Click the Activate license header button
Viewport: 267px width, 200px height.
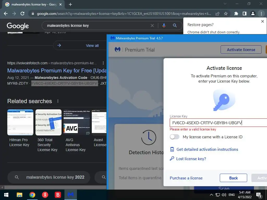pyautogui.click(x=241, y=49)
